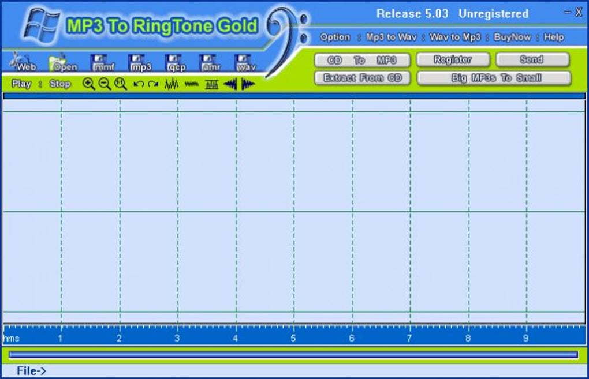Open the Web icon link
The height and width of the screenshot is (379, 589).
[23, 62]
